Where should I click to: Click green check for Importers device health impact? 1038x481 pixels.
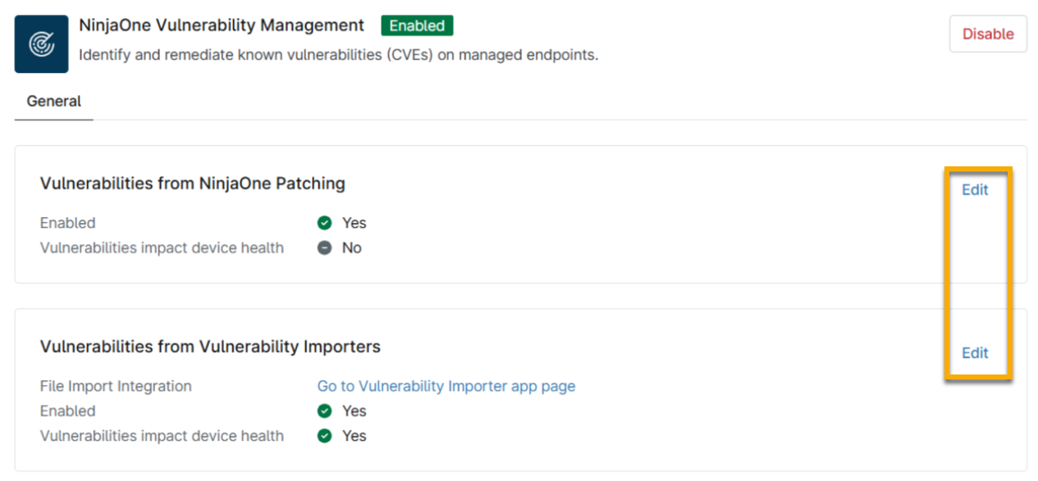(325, 436)
